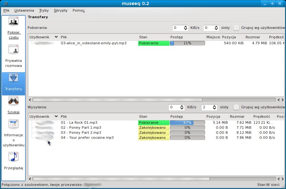This screenshot has width=286, height=189.
Task: Sort Pobierania list by Stan column
Action: pos(153,37)
